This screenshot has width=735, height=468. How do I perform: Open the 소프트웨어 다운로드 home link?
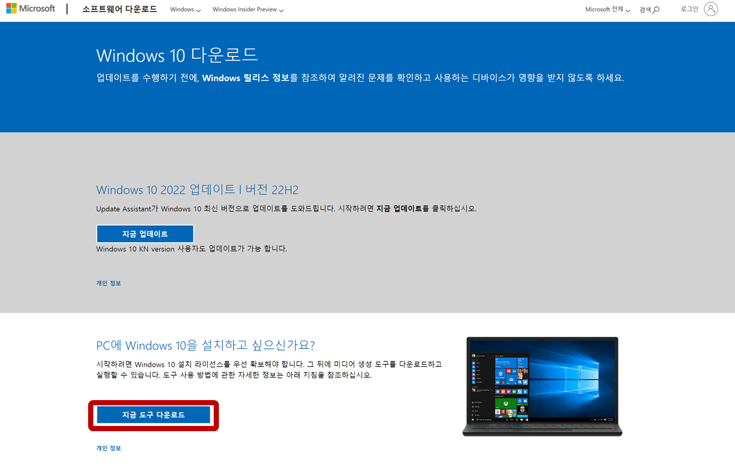[119, 9]
